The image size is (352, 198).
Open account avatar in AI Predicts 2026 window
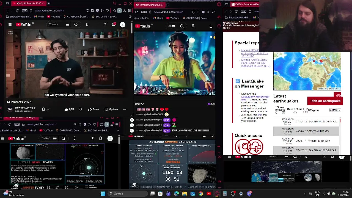point(123,24)
